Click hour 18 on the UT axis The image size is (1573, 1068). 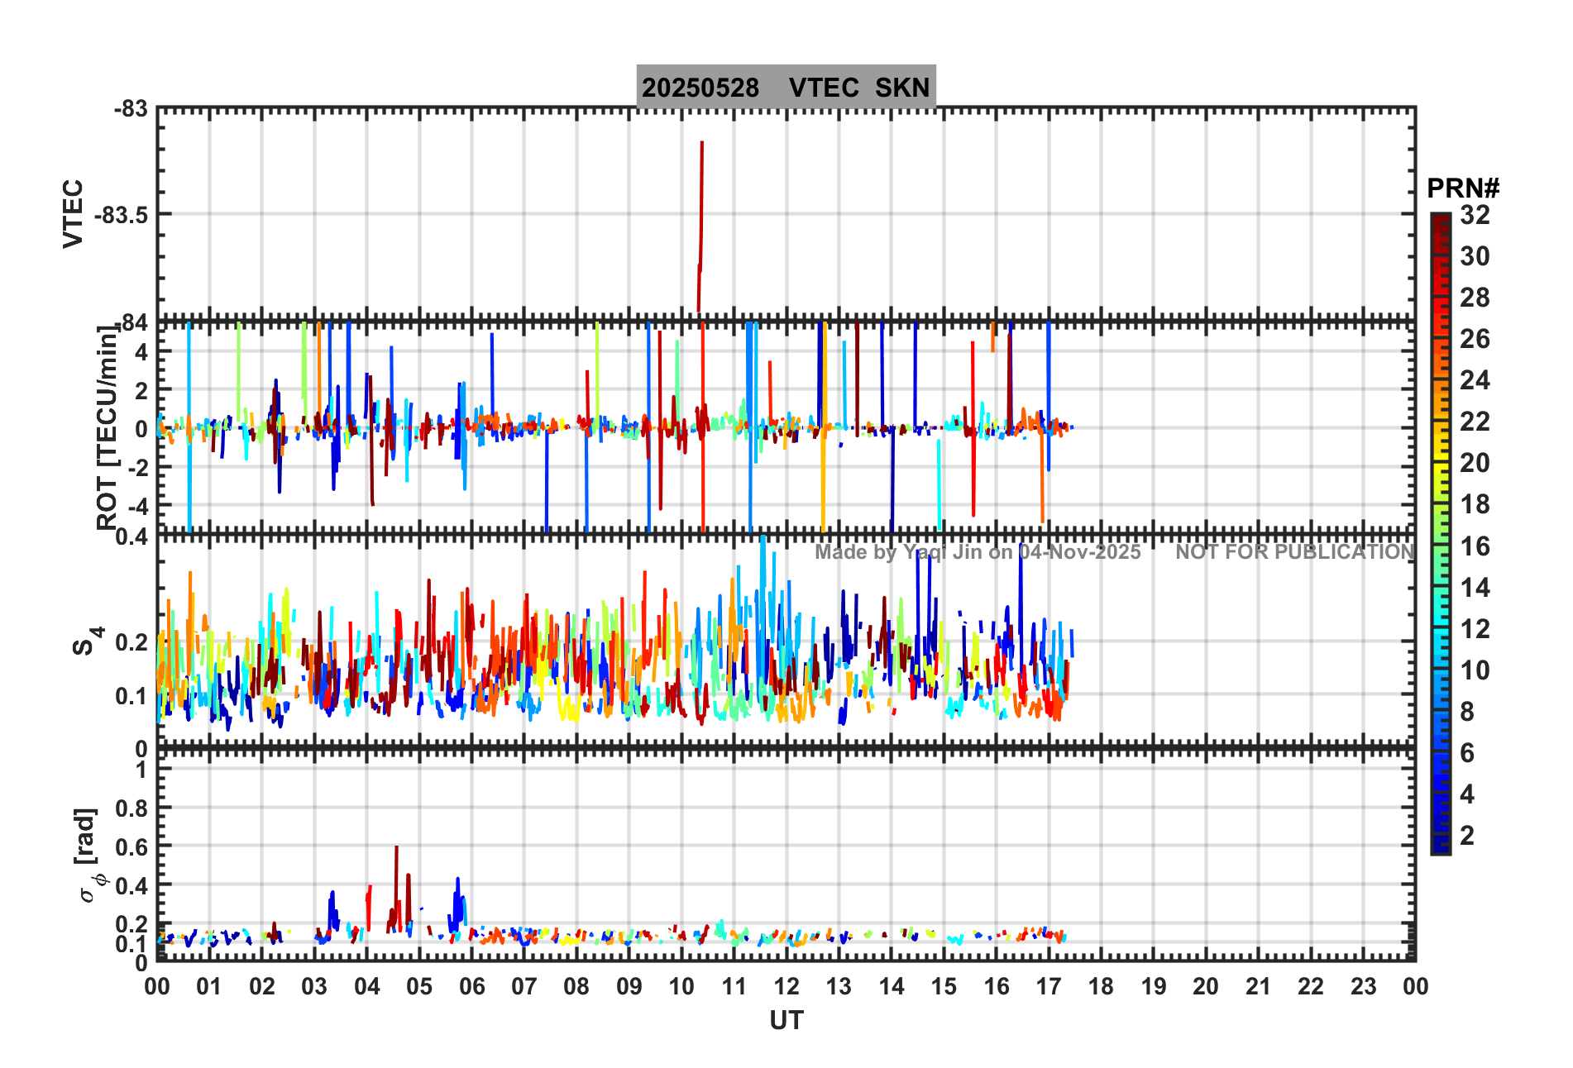coord(1101,986)
